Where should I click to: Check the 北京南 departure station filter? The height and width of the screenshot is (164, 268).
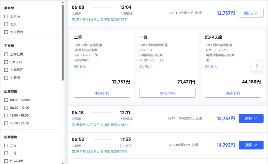(x=6, y=16)
